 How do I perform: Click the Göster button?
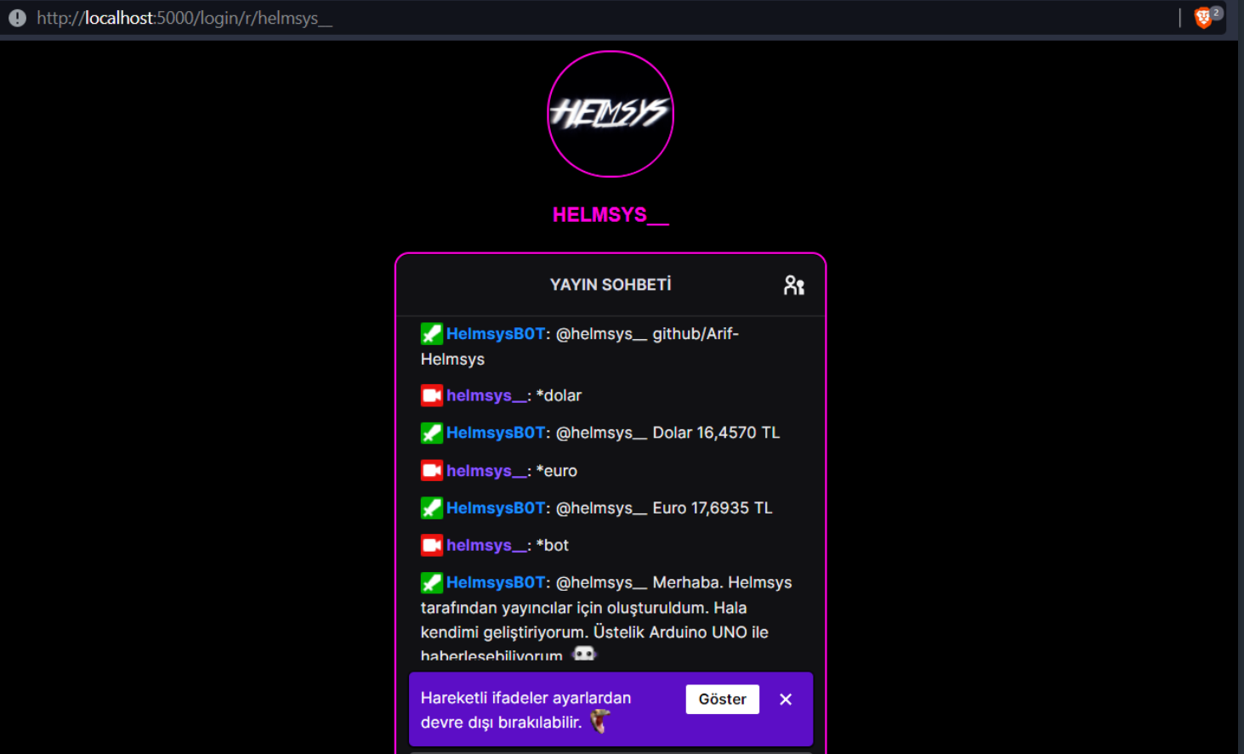[722, 699]
